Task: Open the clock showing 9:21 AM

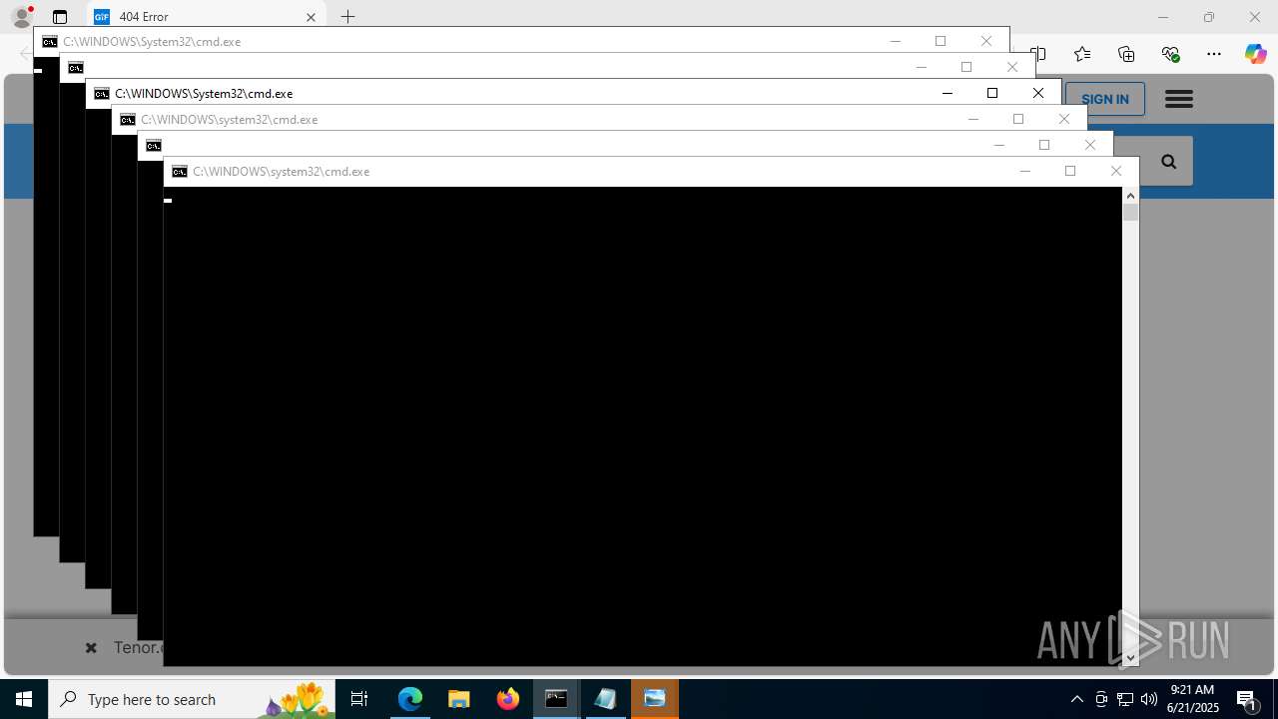Action: (x=1194, y=699)
